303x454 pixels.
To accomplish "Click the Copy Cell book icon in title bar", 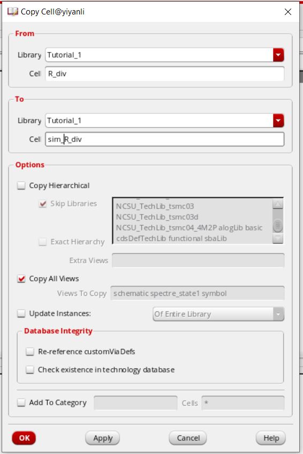I will click(x=12, y=12).
